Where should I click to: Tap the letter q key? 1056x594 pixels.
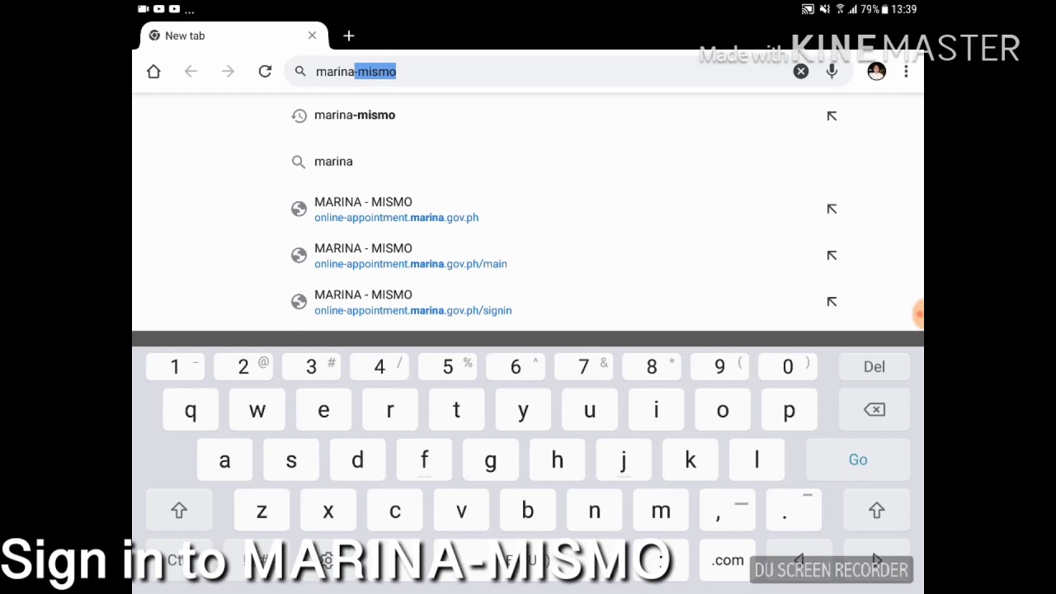191,410
